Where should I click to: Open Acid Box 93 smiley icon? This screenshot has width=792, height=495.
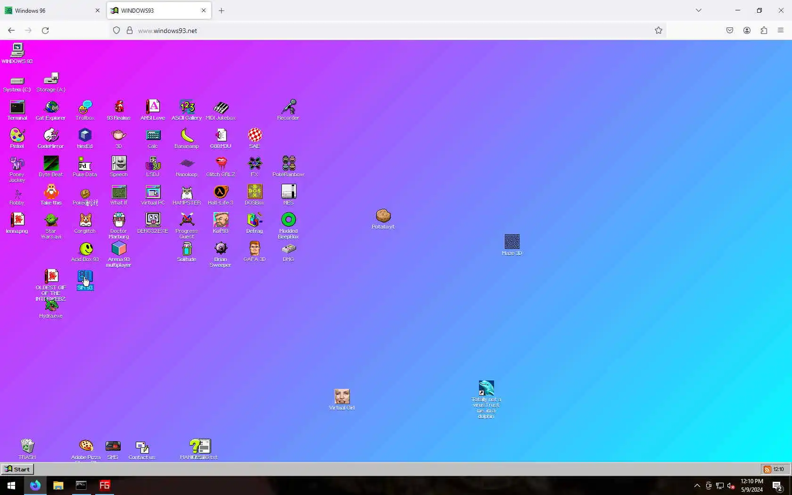pos(85,252)
